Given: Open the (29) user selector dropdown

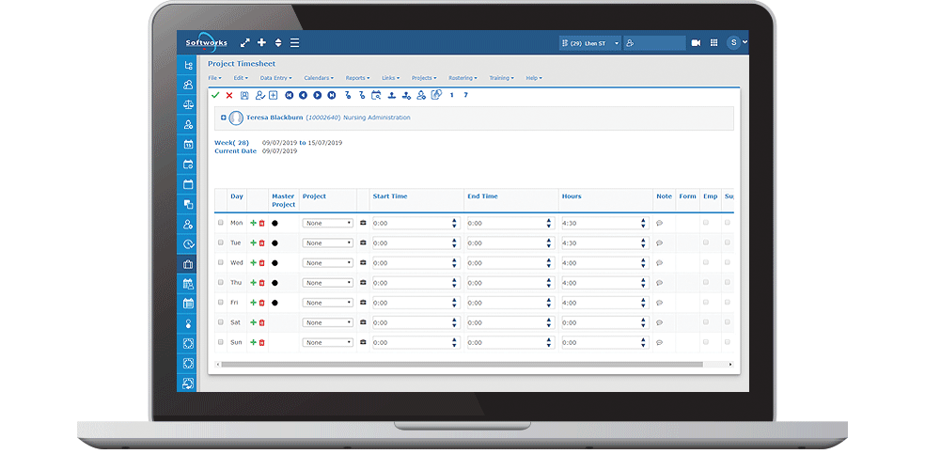Looking at the screenshot, I should click(x=590, y=43).
